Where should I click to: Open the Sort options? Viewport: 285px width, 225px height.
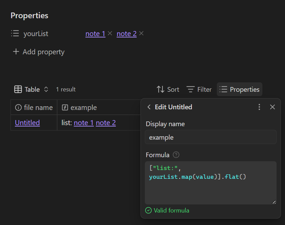point(168,89)
